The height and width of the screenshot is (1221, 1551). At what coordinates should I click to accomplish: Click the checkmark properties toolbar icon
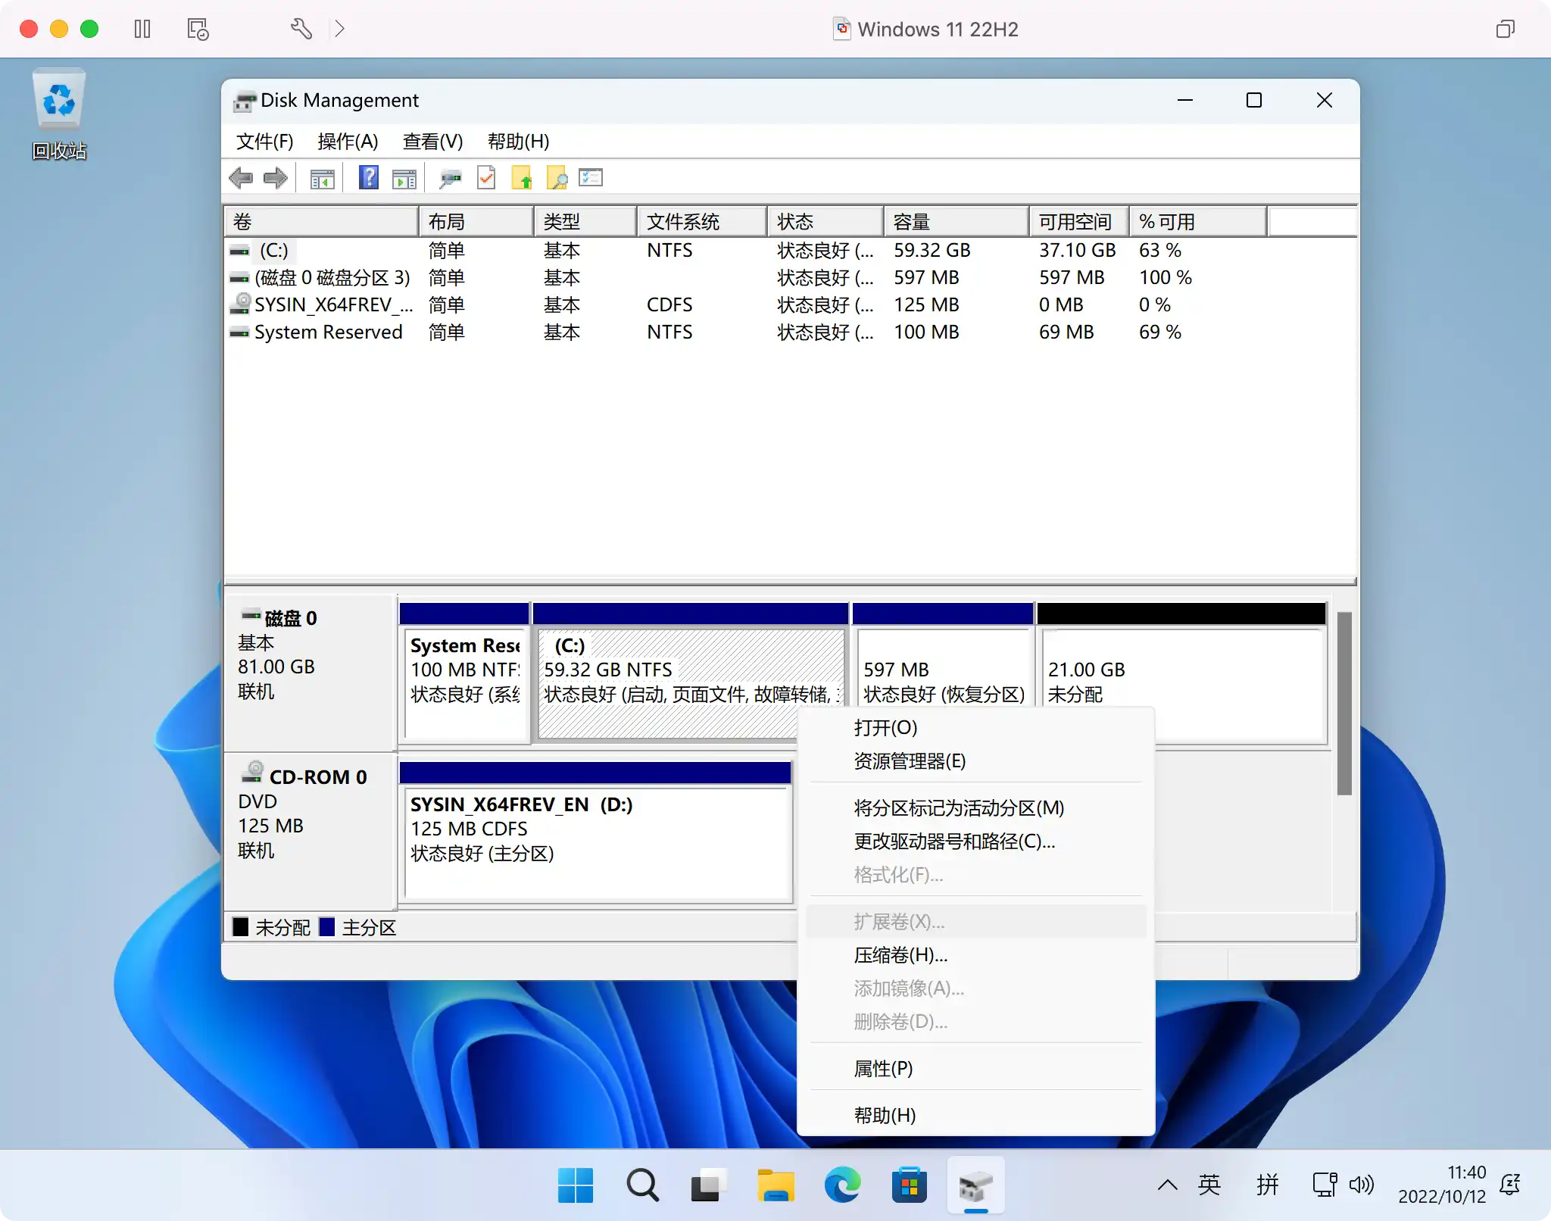[486, 178]
